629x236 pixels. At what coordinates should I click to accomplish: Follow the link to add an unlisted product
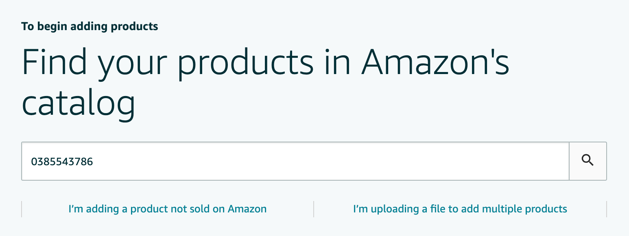click(168, 209)
